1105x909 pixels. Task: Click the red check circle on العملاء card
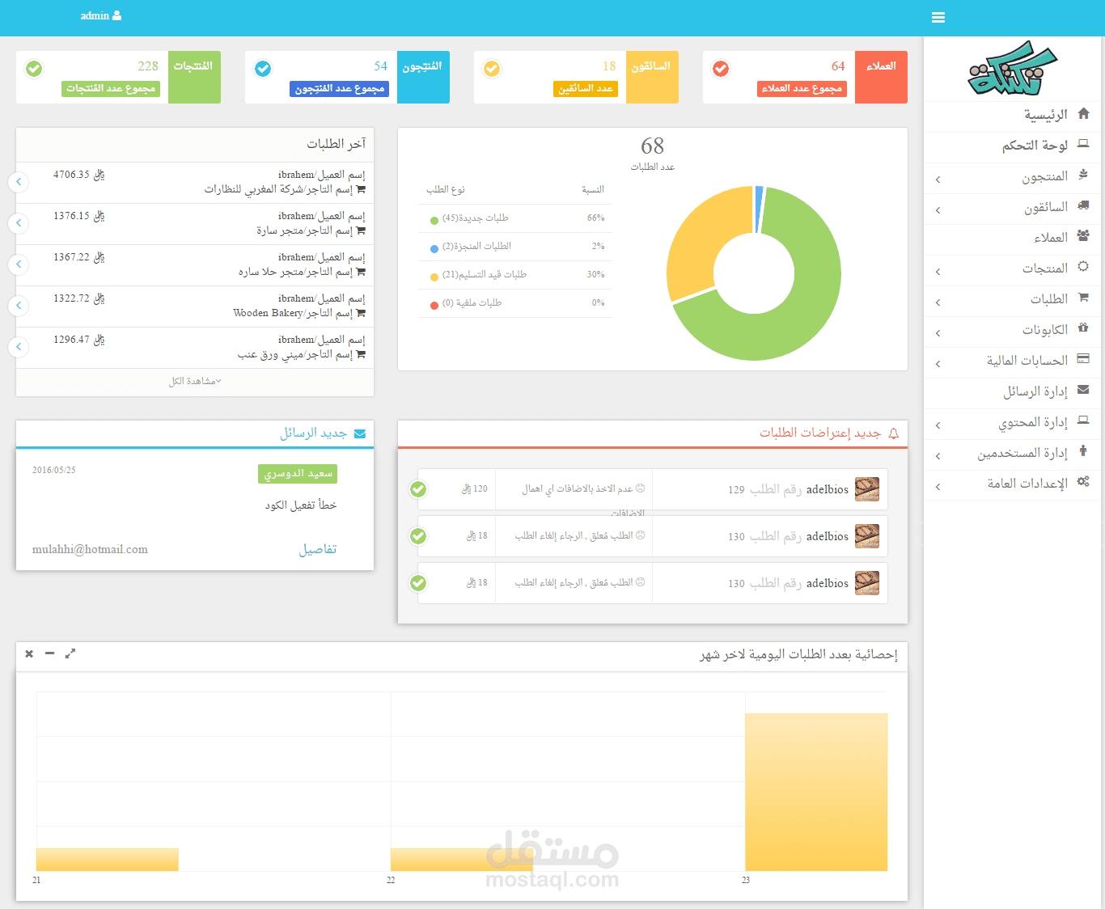[x=721, y=69]
